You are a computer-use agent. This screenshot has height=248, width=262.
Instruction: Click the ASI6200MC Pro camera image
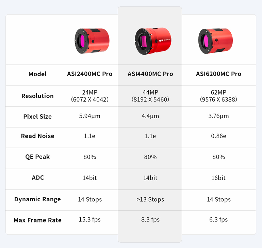coord(215,41)
